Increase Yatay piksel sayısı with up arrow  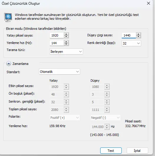[x=66, y=34]
